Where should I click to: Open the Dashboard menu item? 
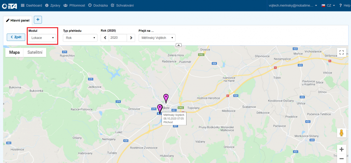click(x=32, y=5)
